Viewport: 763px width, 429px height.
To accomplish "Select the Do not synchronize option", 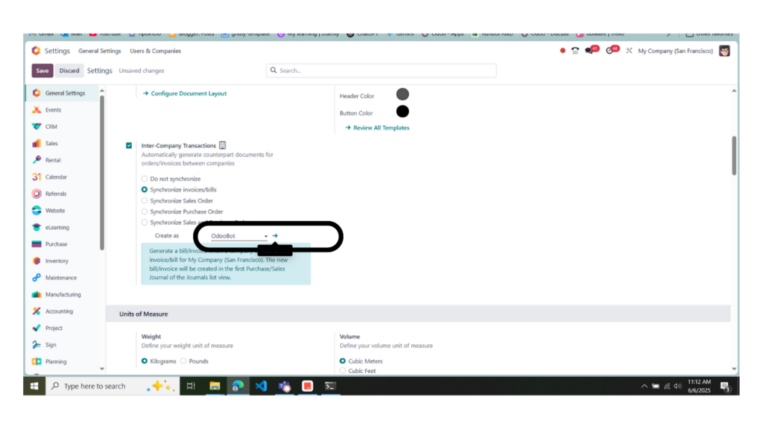I will [145, 179].
